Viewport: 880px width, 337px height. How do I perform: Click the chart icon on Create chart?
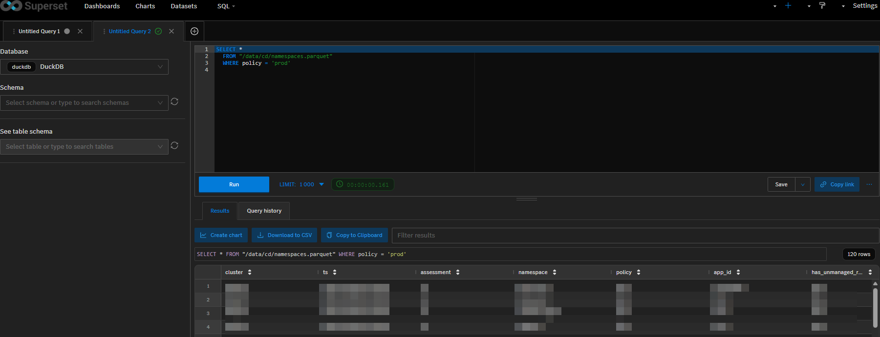tap(203, 235)
